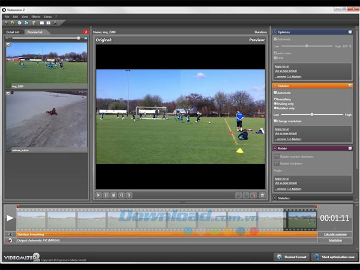Image resolution: width=360 pixels, height=270 pixels.
Task: Switch to the Detail list tab
Action: click(x=13, y=31)
